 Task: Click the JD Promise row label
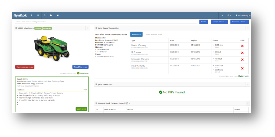[x=136, y=52]
